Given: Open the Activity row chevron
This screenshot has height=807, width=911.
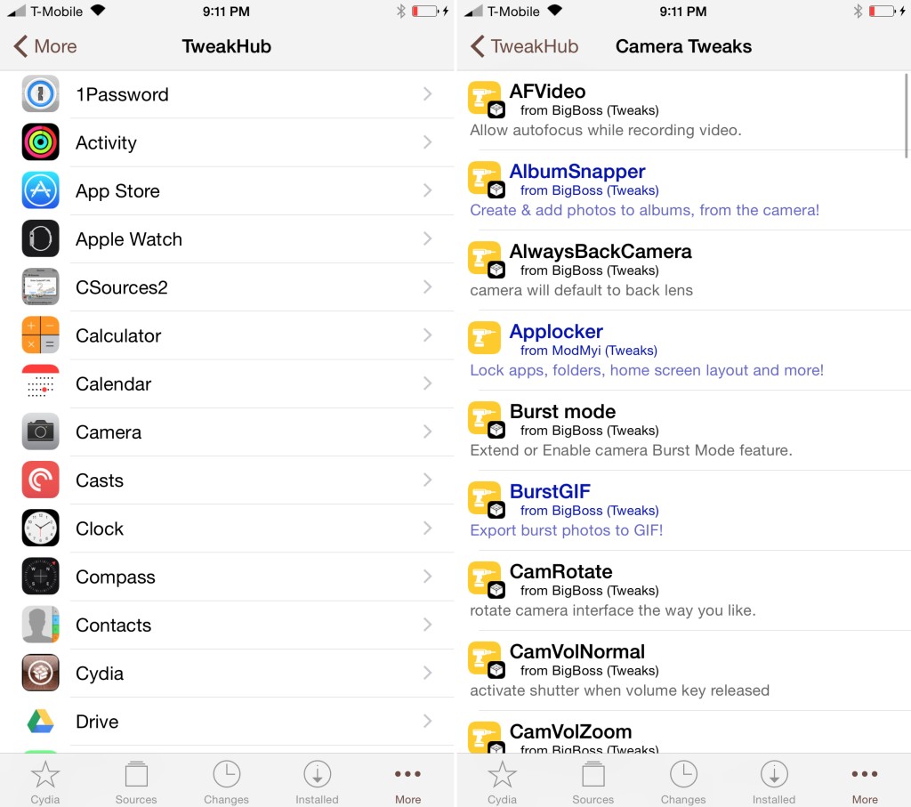Looking at the screenshot, I should point(428,141).
